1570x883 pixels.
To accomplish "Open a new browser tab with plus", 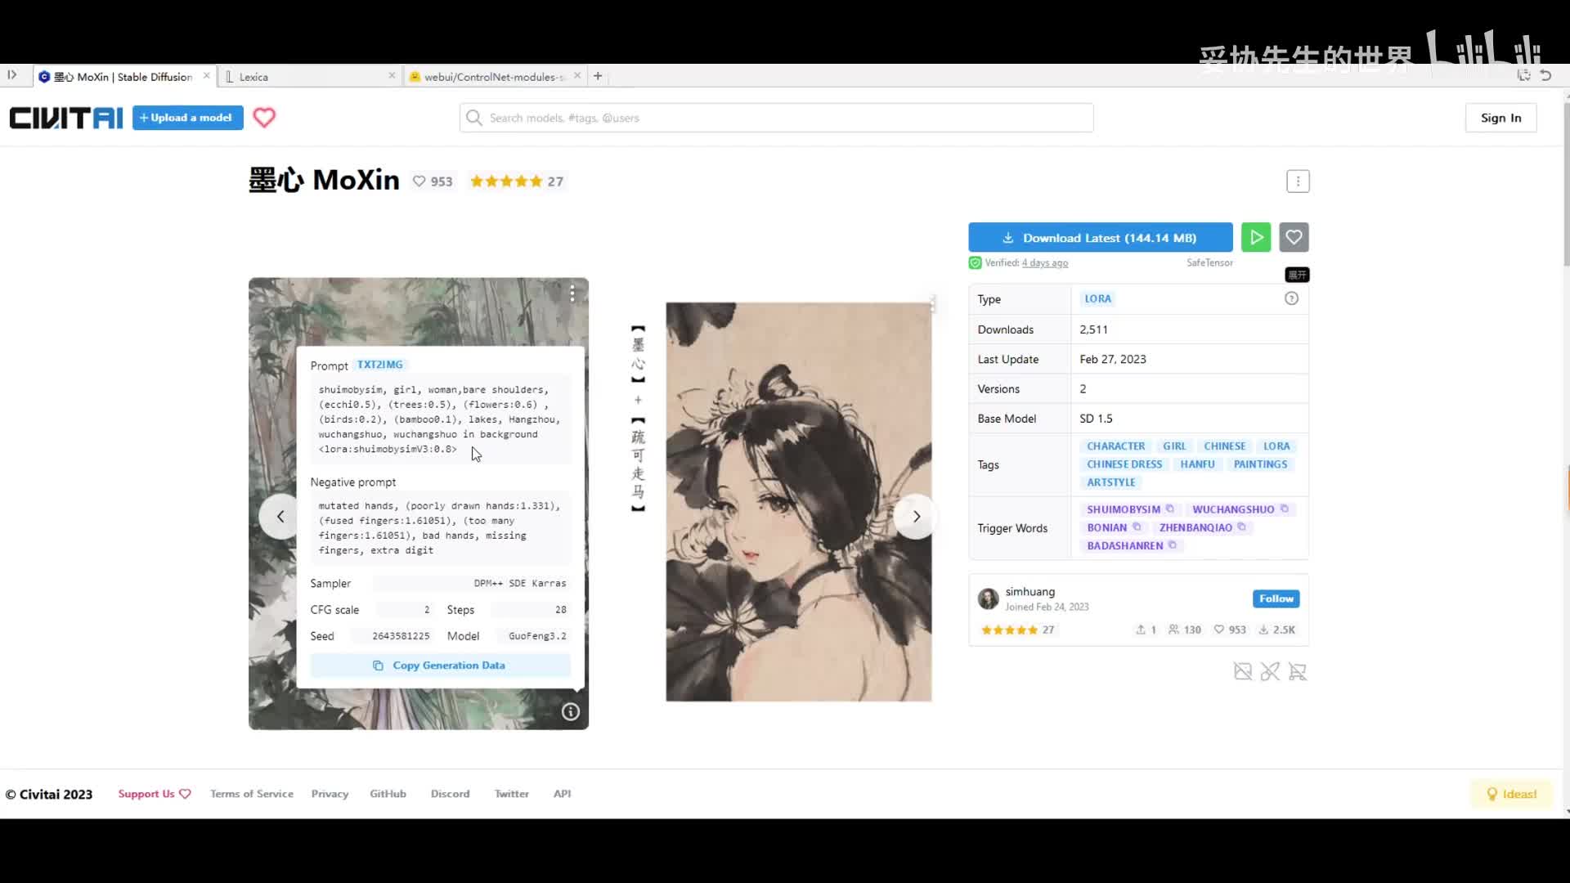I will pos(598,76).
